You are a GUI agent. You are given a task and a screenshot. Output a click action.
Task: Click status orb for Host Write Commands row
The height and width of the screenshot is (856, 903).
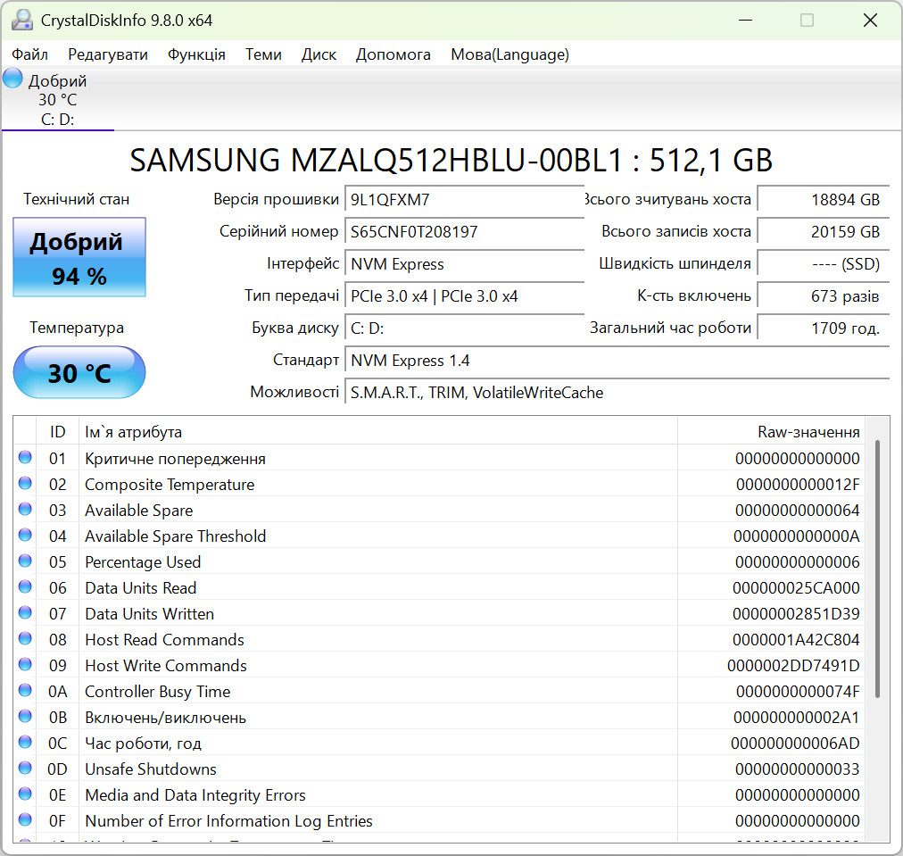pos(25,665)
